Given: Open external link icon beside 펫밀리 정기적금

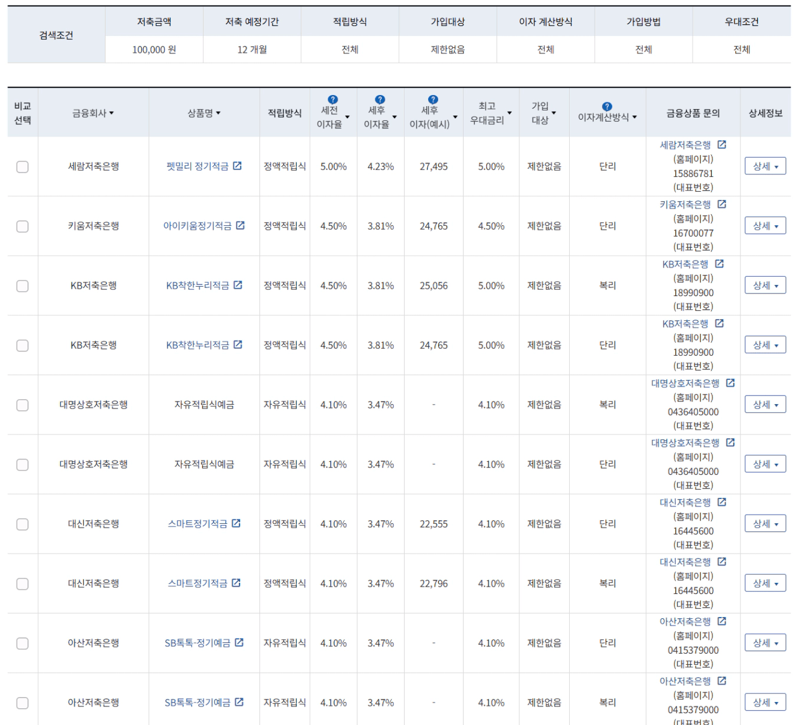Looking at the screenshot, I should point(237,166).
